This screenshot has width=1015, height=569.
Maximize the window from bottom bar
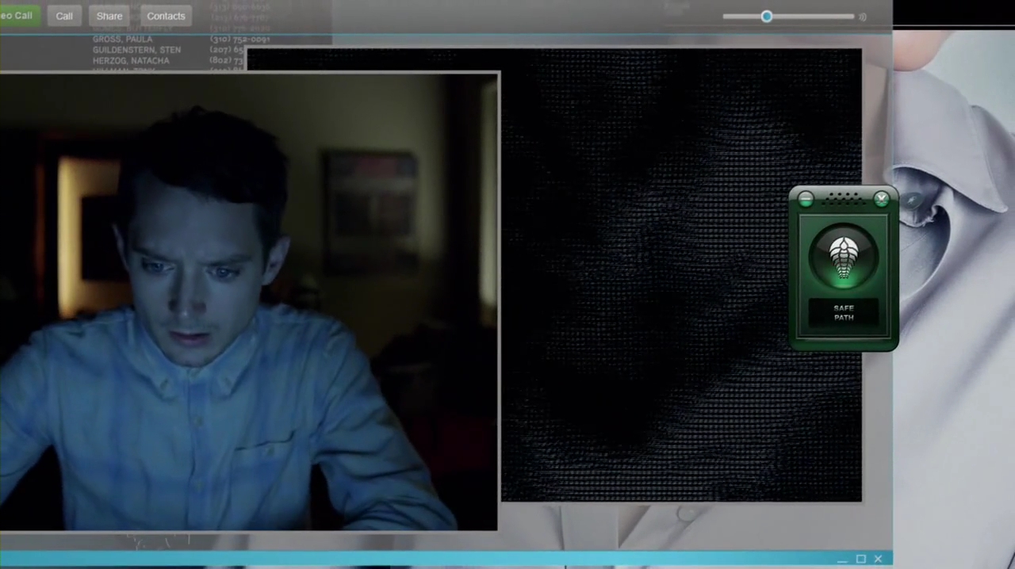pyautogui.click(x=861, y=559)
